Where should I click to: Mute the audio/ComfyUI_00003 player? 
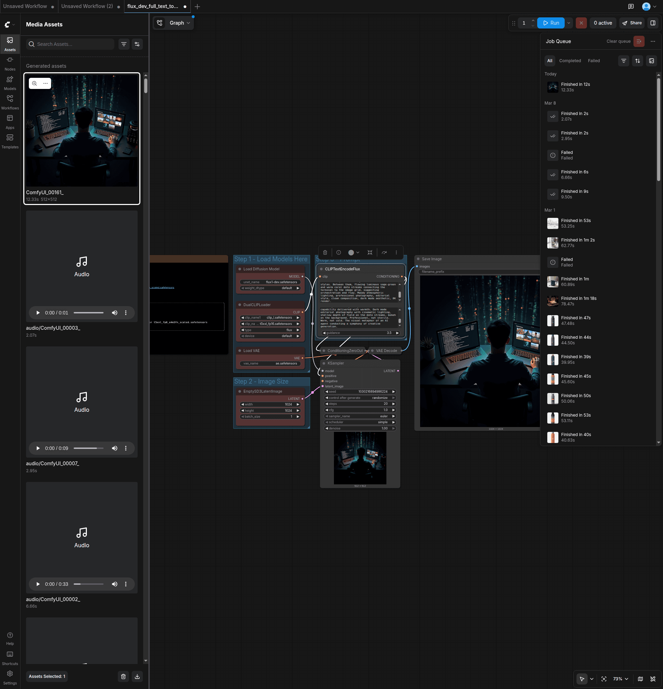pyautogui.click(x=115, y=312)
